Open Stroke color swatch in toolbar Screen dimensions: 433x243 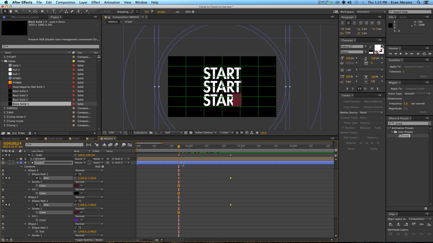click(168, 12)
